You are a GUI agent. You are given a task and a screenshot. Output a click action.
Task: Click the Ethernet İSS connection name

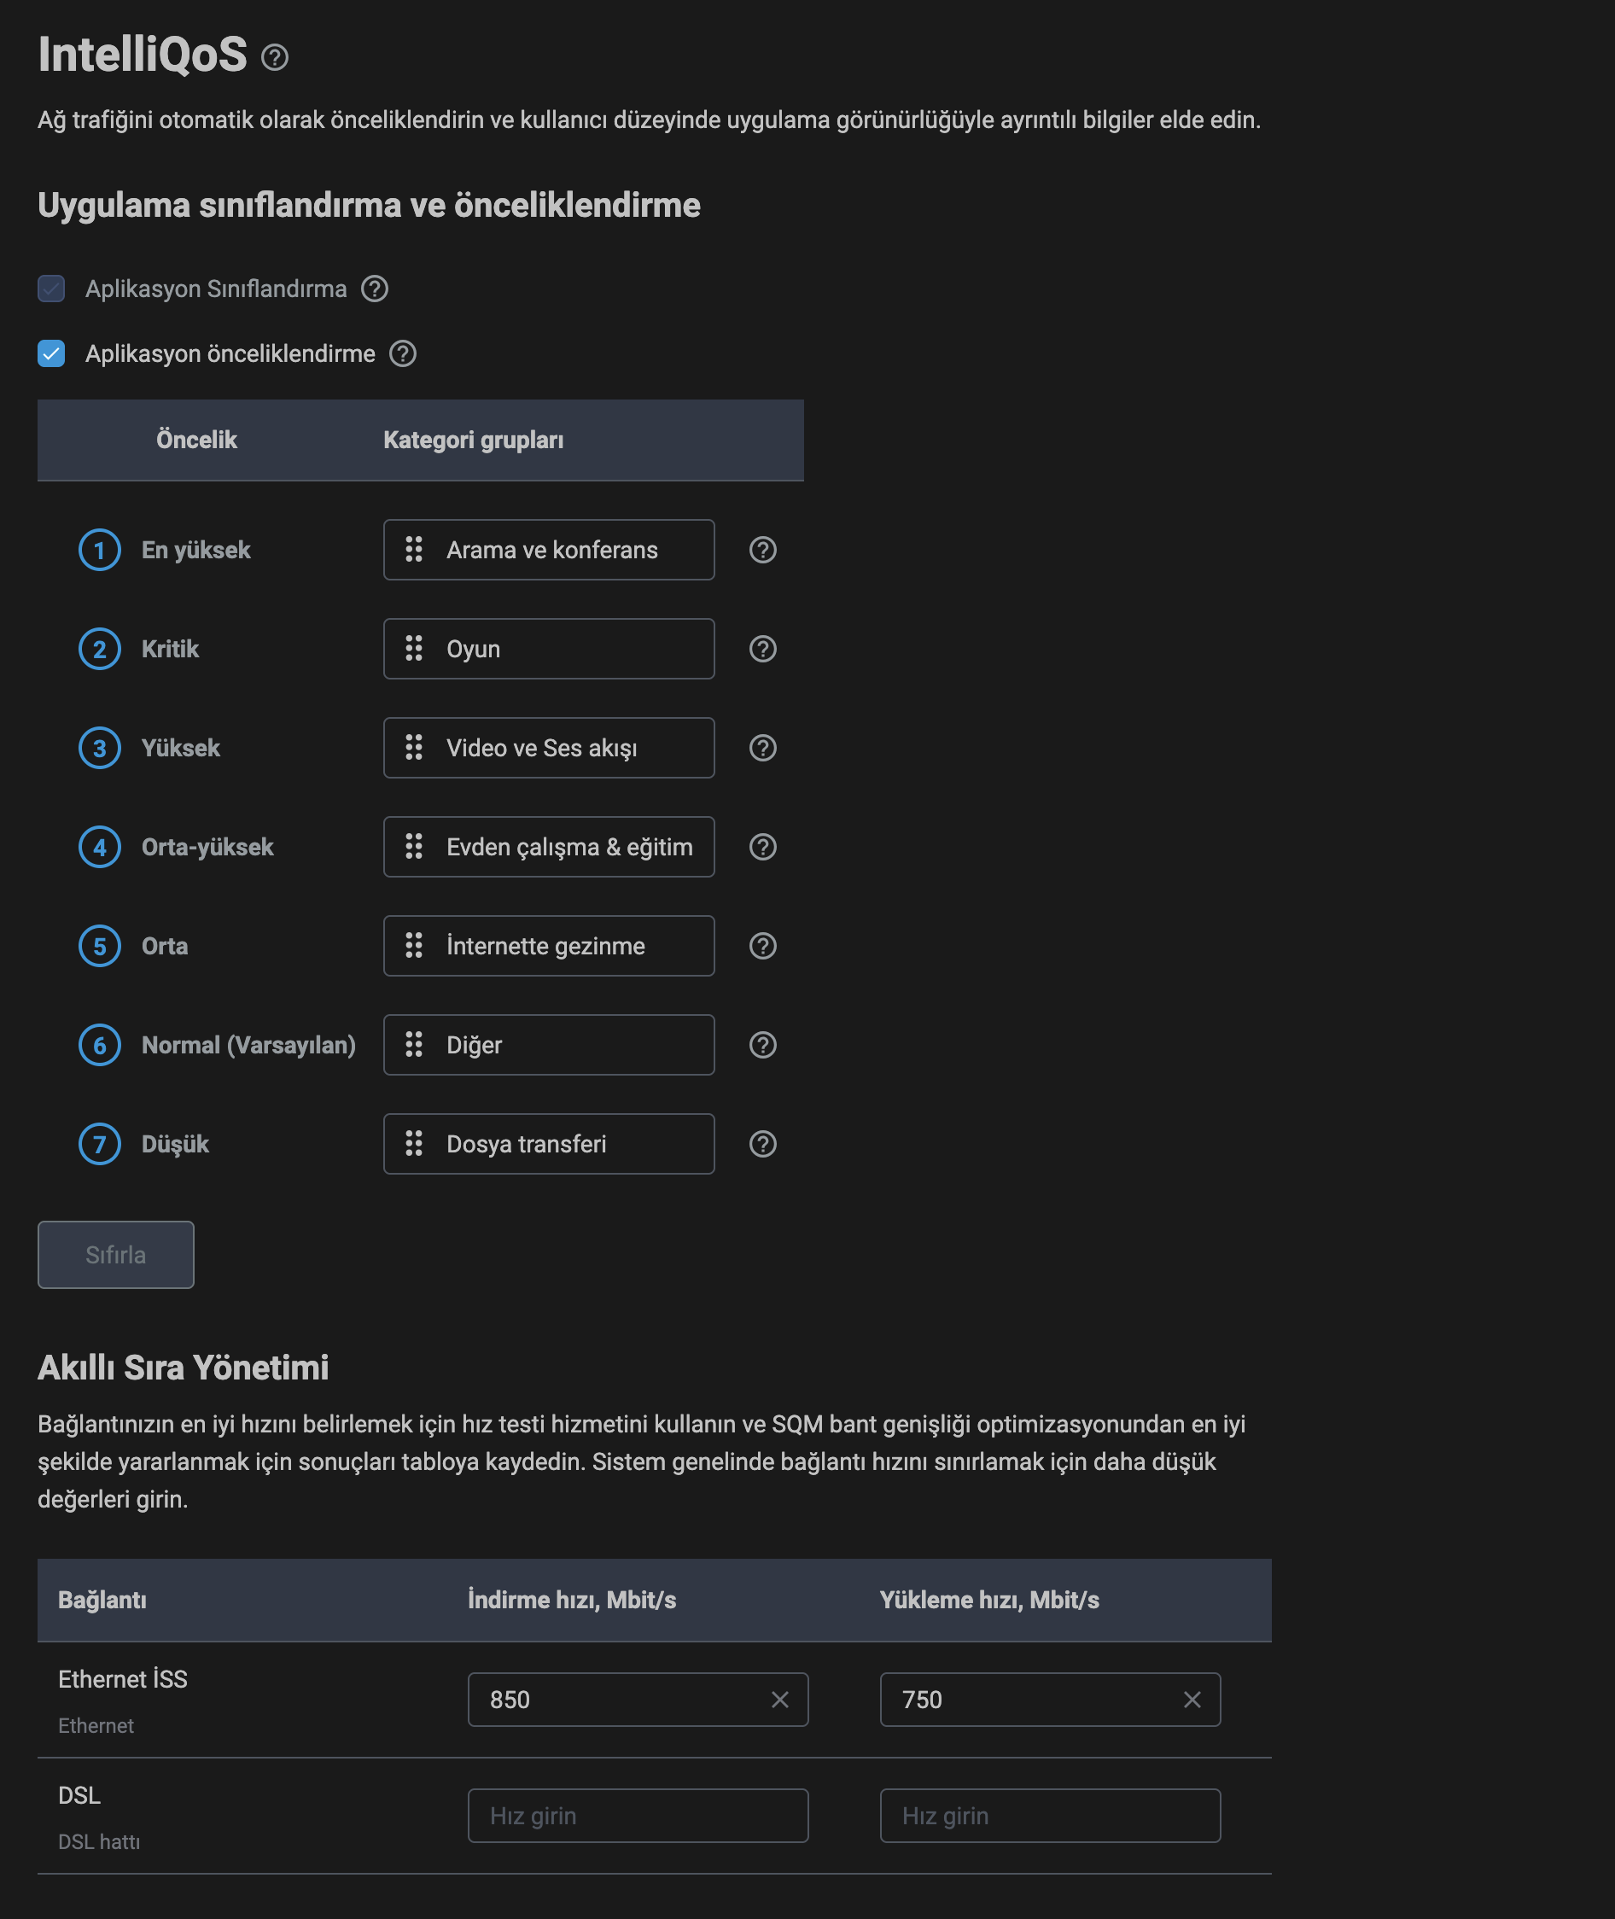point(123,1678)
